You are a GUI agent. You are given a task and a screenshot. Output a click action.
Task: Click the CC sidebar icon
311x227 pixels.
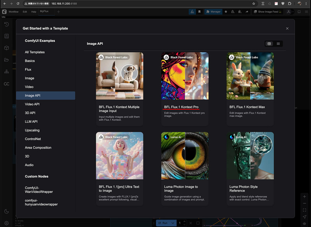[x=7, y=84]
